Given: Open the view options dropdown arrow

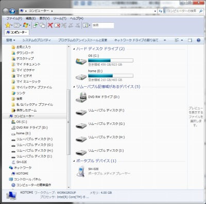Looking at the screenshot, I should (x=182, y=40).
